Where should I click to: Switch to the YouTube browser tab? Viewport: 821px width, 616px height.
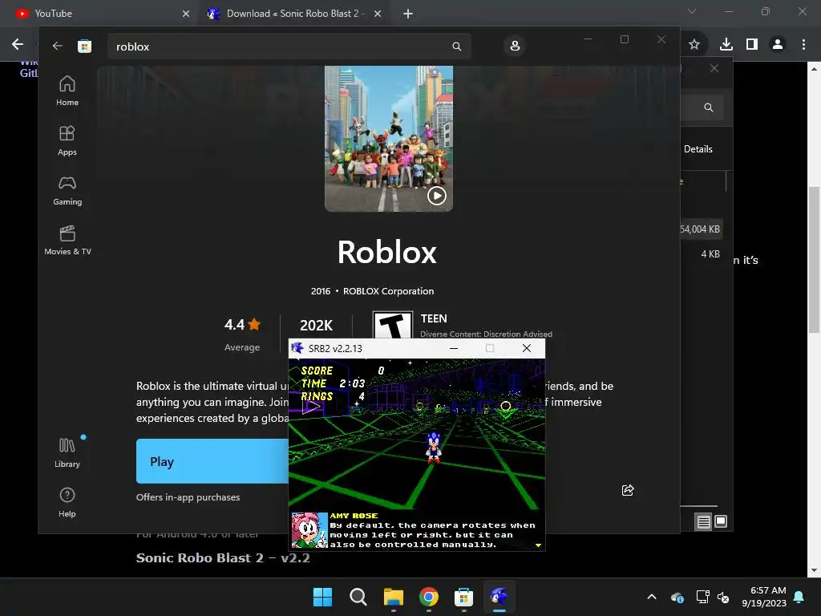click(x=99, y=14)
